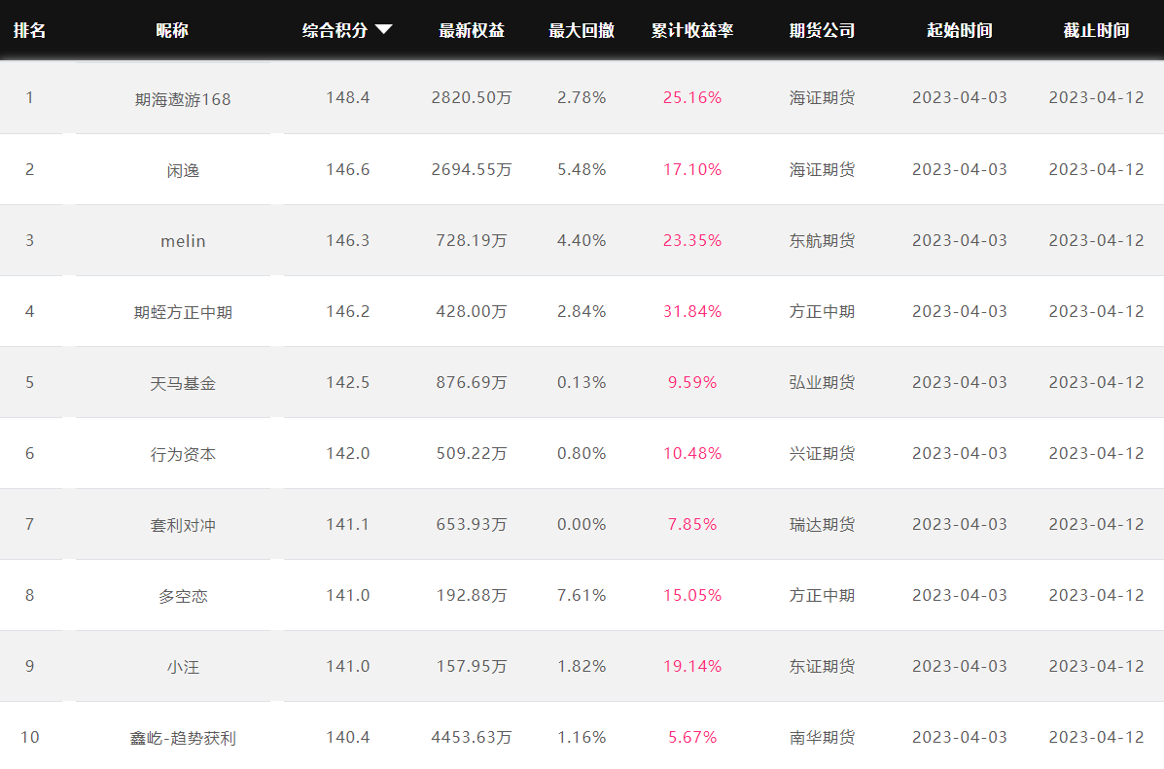
Task: Select score value 142.5
Action: [x=347, y=383]
